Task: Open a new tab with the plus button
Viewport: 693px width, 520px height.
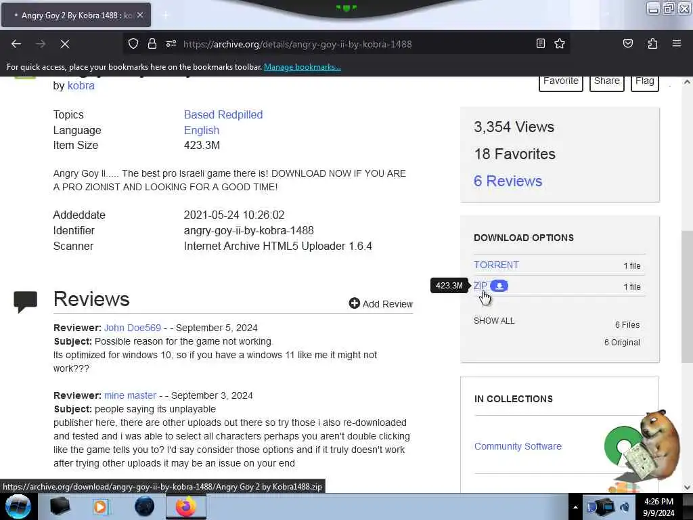Action: (x=165, y=16)
